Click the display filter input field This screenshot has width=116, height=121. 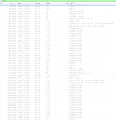coord(59,1)
